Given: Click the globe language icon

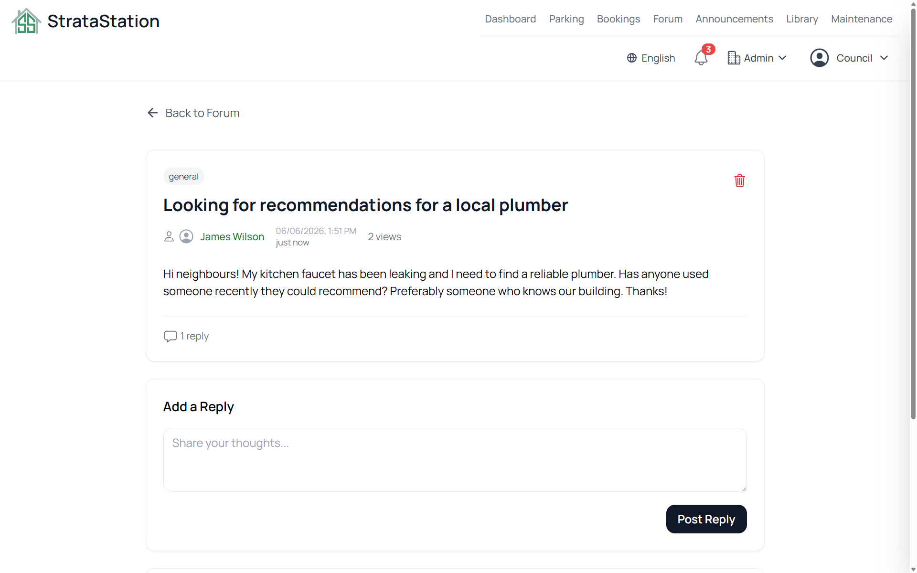Looking at the screenshot, I should coord(632,58).
